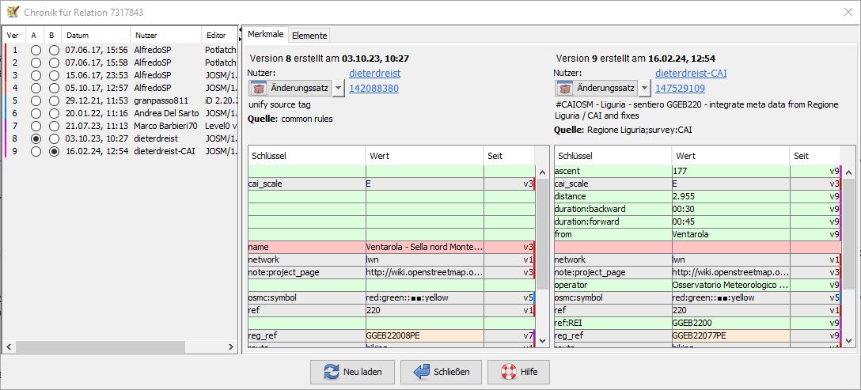This screenshot has width=861, height=390.
Task: Click the reload icon on Neu laden
Action: click(x=330, y=372)
